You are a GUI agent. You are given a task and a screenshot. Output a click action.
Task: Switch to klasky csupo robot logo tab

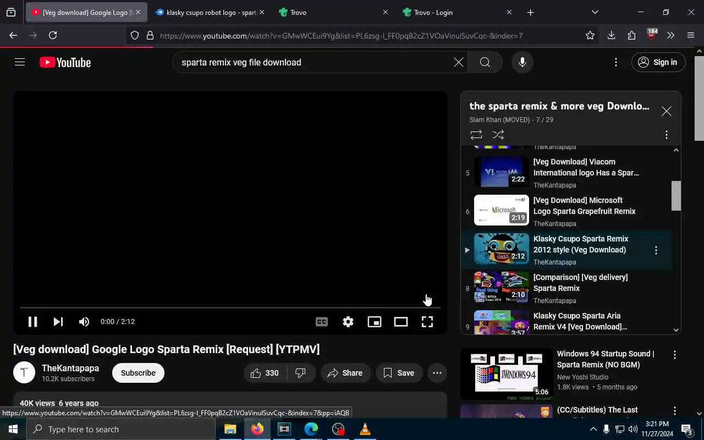(x=209, y=12)
